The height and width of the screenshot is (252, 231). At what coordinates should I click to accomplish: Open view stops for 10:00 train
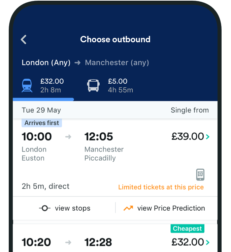[x=65, y=208]
